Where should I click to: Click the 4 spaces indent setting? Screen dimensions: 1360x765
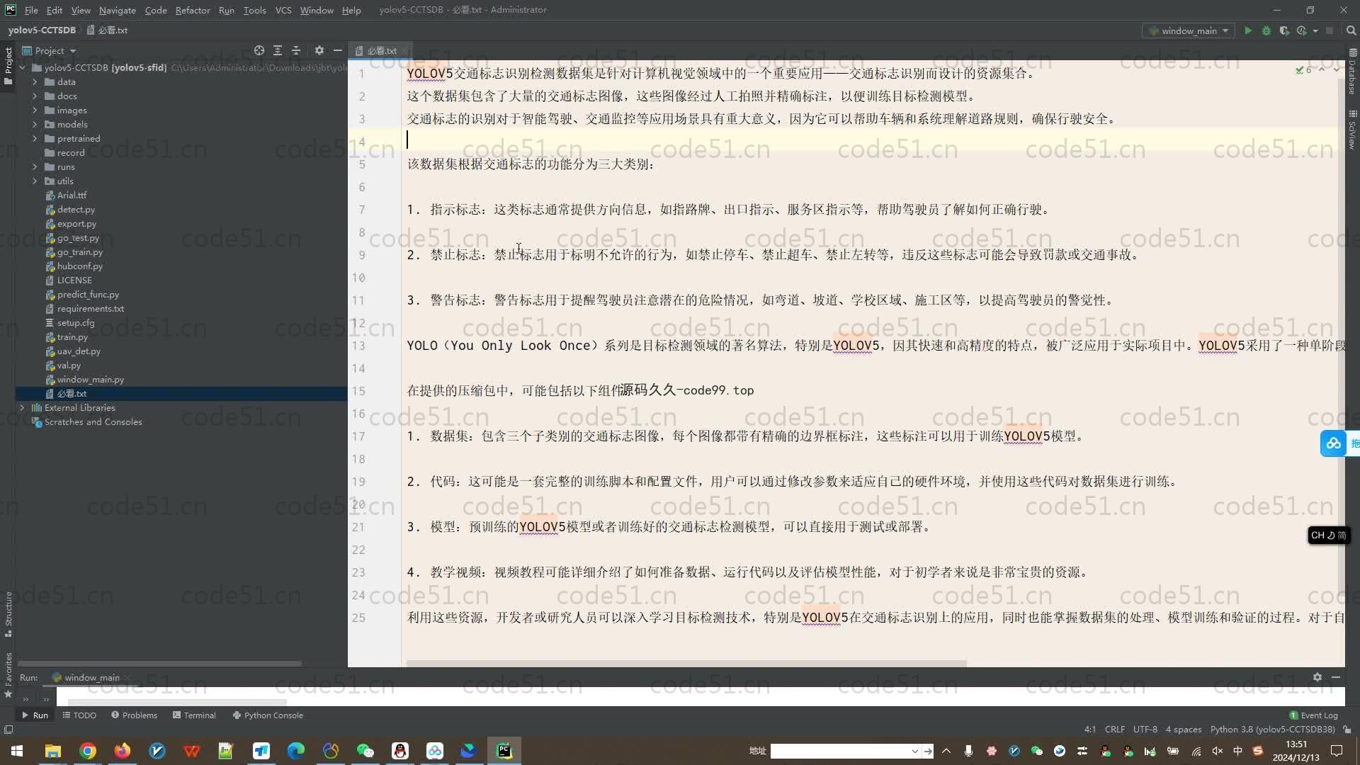pyautogui.click(x=1184, y=730)
